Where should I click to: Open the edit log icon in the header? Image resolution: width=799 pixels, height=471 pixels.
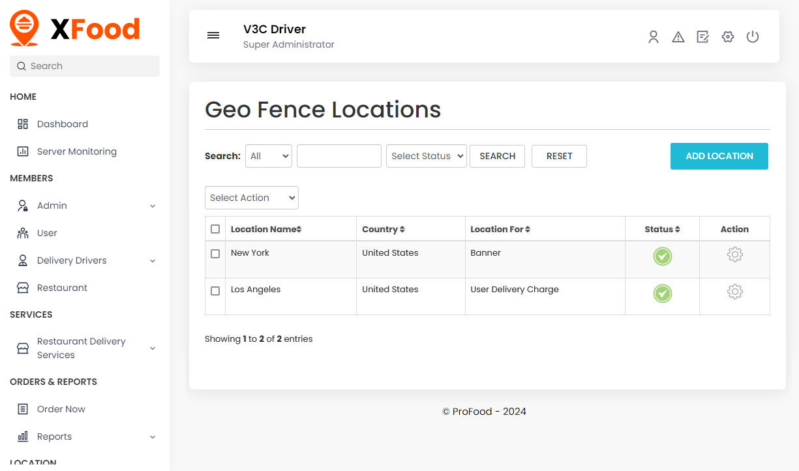(x=702, y=37)
